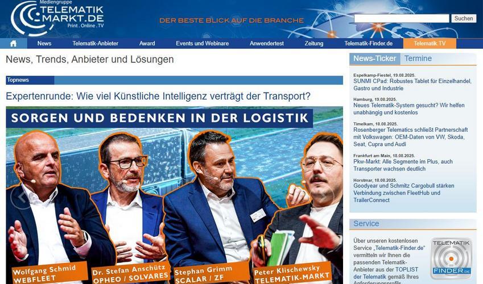Open the Anwendertest section

(x=267, y=43)
